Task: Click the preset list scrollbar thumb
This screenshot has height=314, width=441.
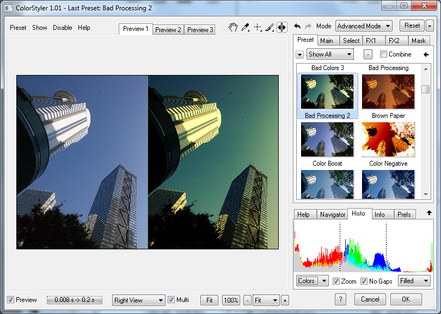Action: [426, 90]
